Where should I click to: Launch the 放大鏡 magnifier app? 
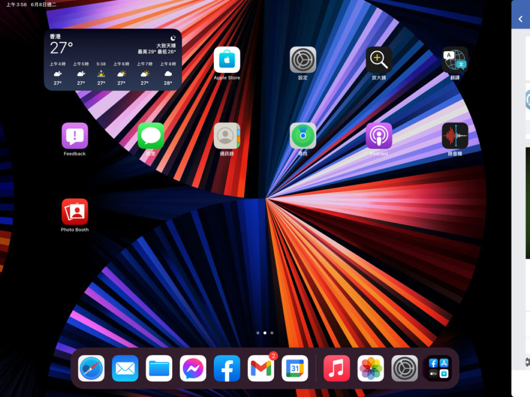click(379, 60)
